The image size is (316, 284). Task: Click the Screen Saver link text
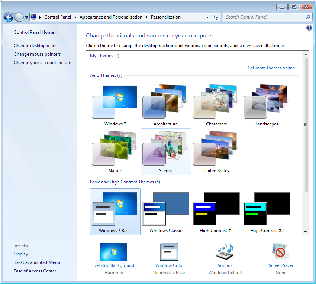pos(281,265)
